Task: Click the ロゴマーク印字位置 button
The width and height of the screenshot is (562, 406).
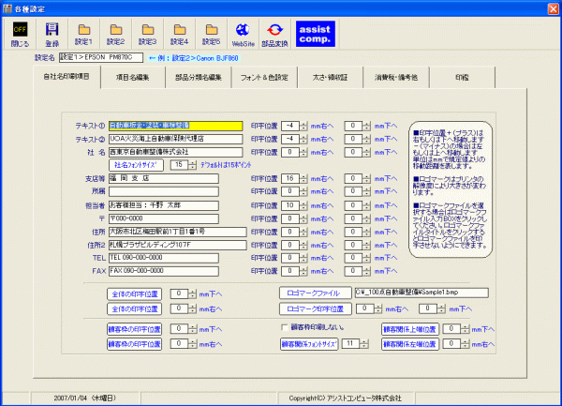Action: point(316,308)
